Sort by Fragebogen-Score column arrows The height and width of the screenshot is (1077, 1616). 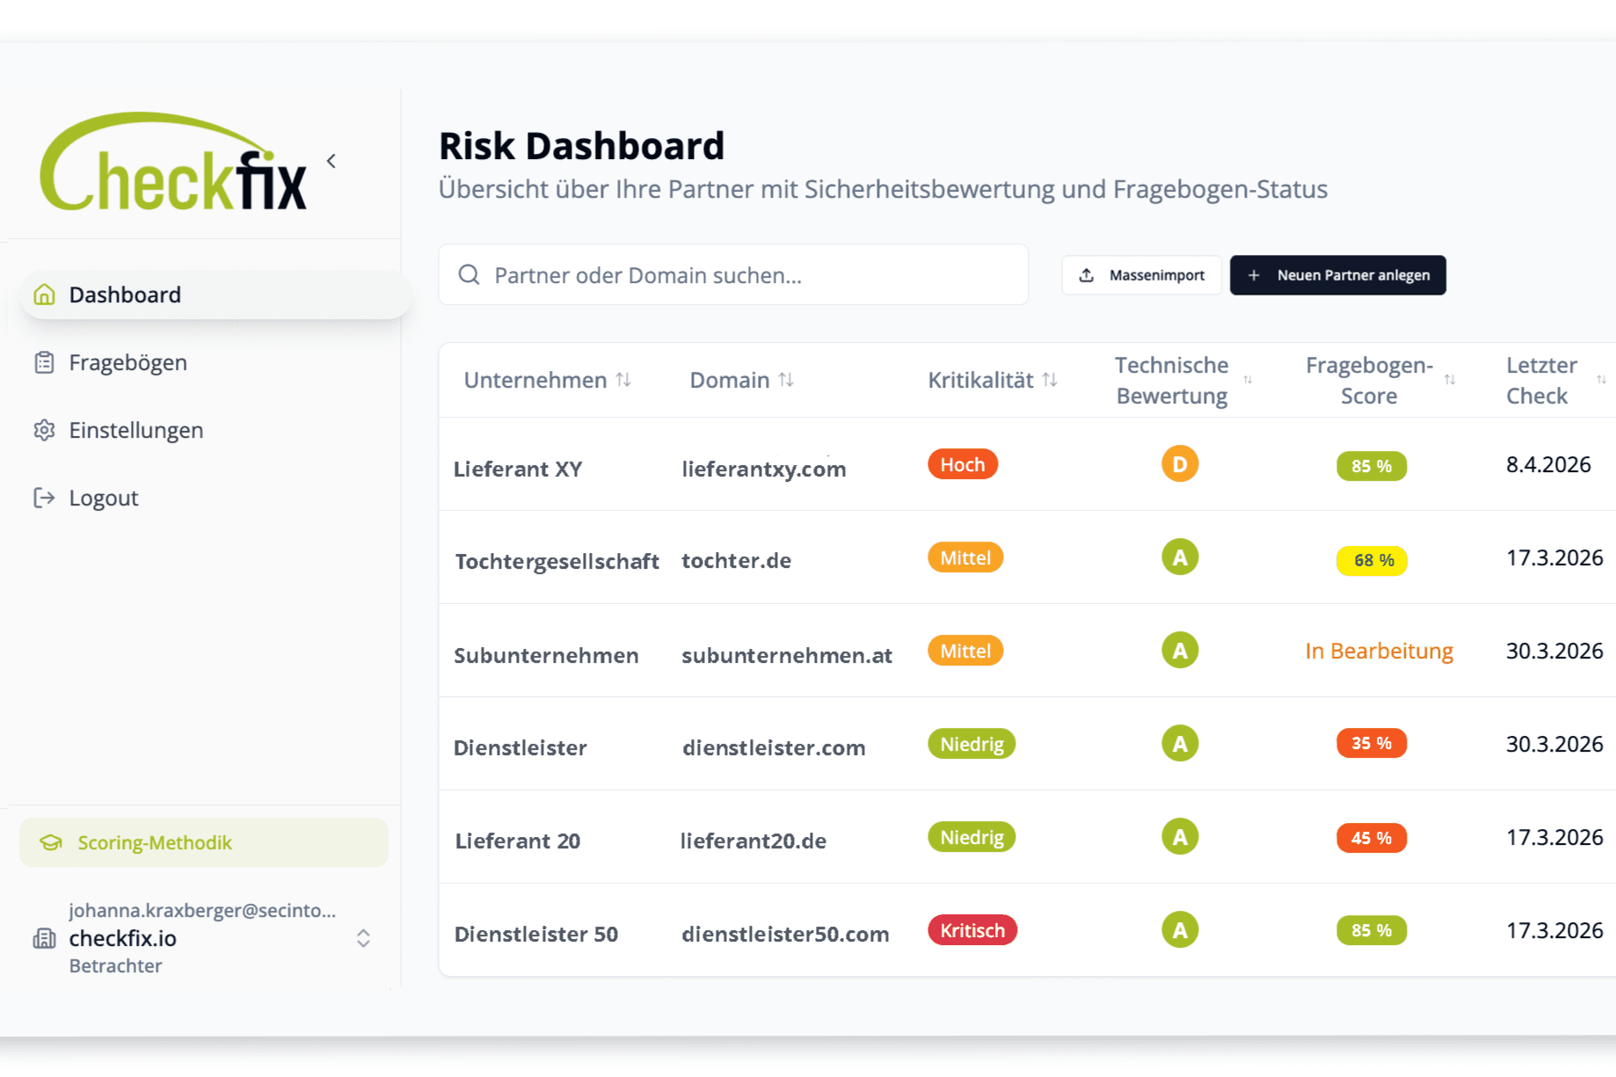1450,380
